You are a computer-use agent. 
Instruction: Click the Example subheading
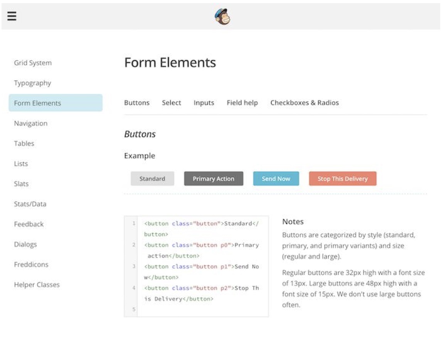[x=140, y=156]
